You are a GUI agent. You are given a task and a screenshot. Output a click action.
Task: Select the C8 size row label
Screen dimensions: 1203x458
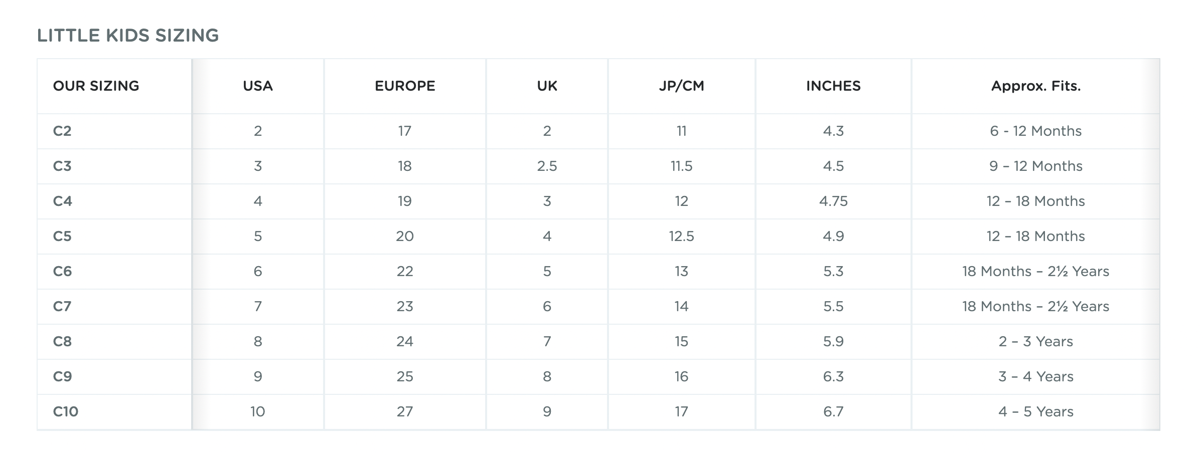[63, 342]
